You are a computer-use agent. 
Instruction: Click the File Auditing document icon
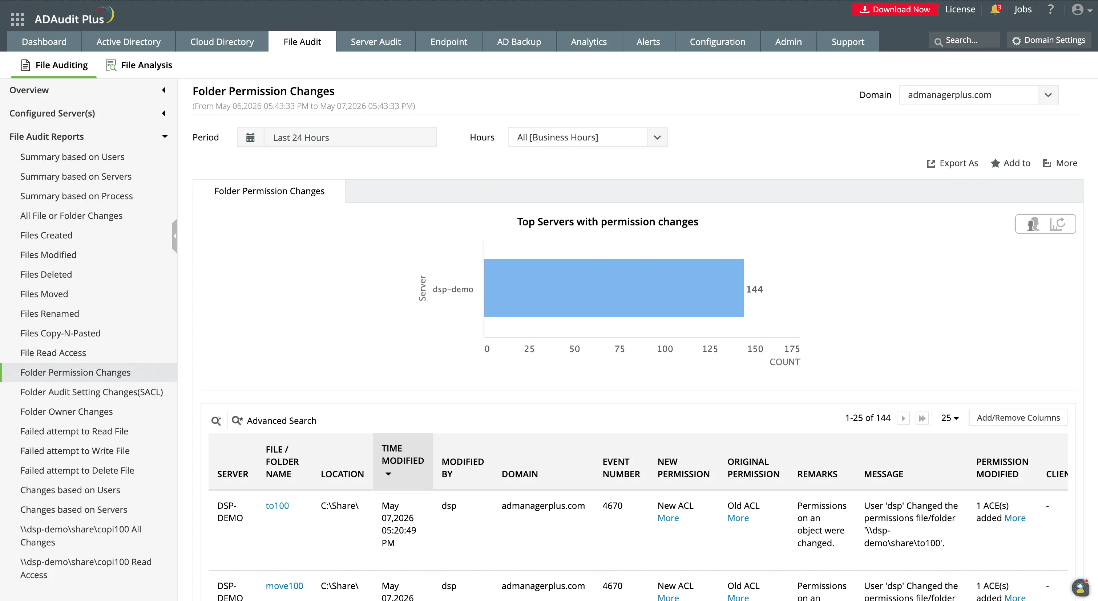pyautogui.click(x=25, y=65)
